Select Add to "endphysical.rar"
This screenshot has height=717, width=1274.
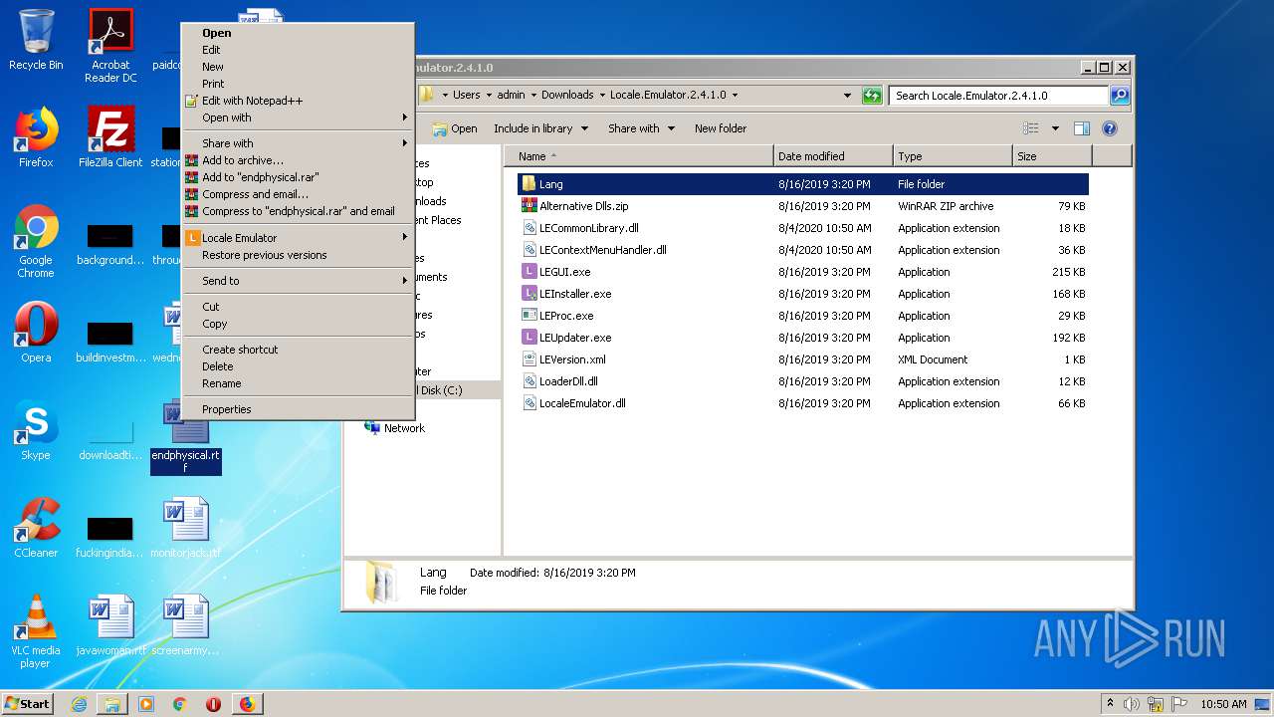point(298,177)
